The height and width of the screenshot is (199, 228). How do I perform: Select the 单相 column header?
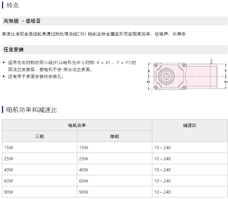(114, 136)
